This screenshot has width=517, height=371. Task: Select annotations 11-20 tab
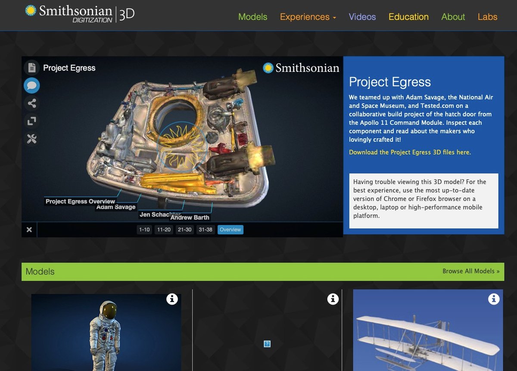[x=164, y=230]
